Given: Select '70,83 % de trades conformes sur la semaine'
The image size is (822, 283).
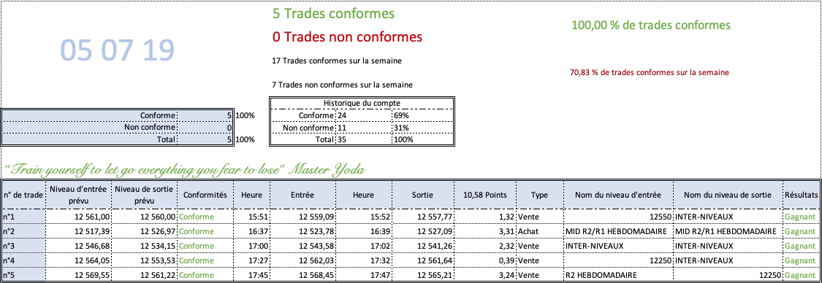Looking at the screenshot, I should tap(649, 73).
